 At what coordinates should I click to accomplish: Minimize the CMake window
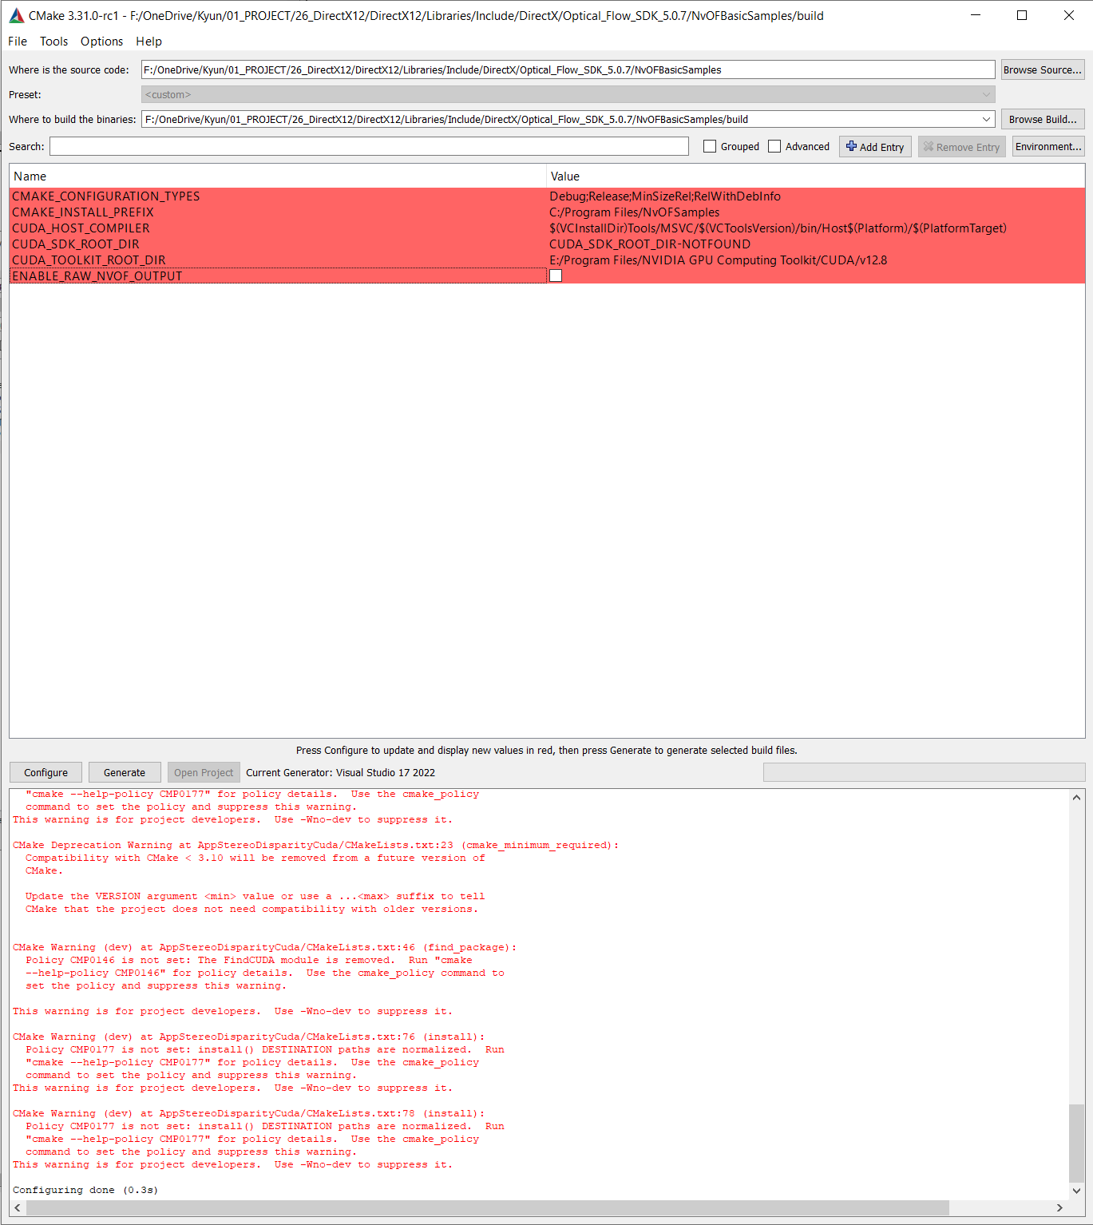[976, 15]
